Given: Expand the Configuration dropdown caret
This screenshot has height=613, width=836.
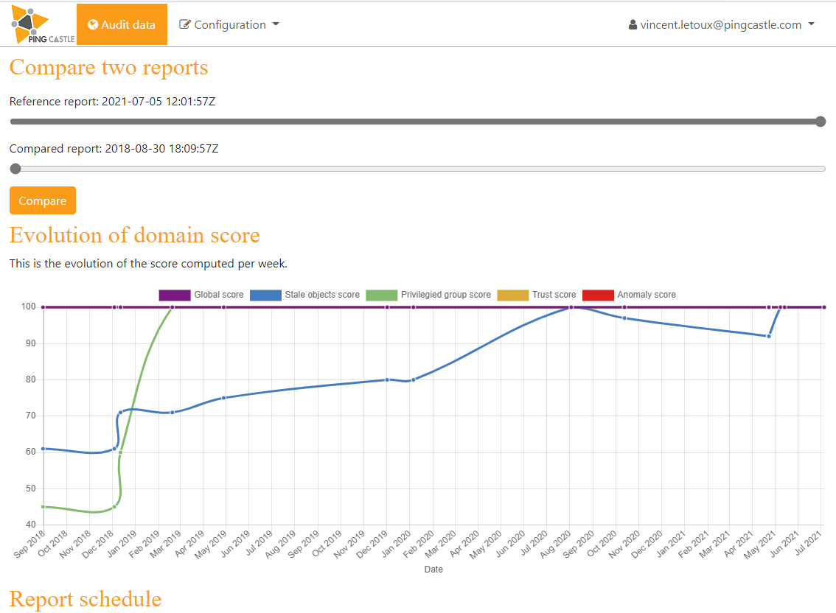Looking at the screenshot, I should (276, 24).
